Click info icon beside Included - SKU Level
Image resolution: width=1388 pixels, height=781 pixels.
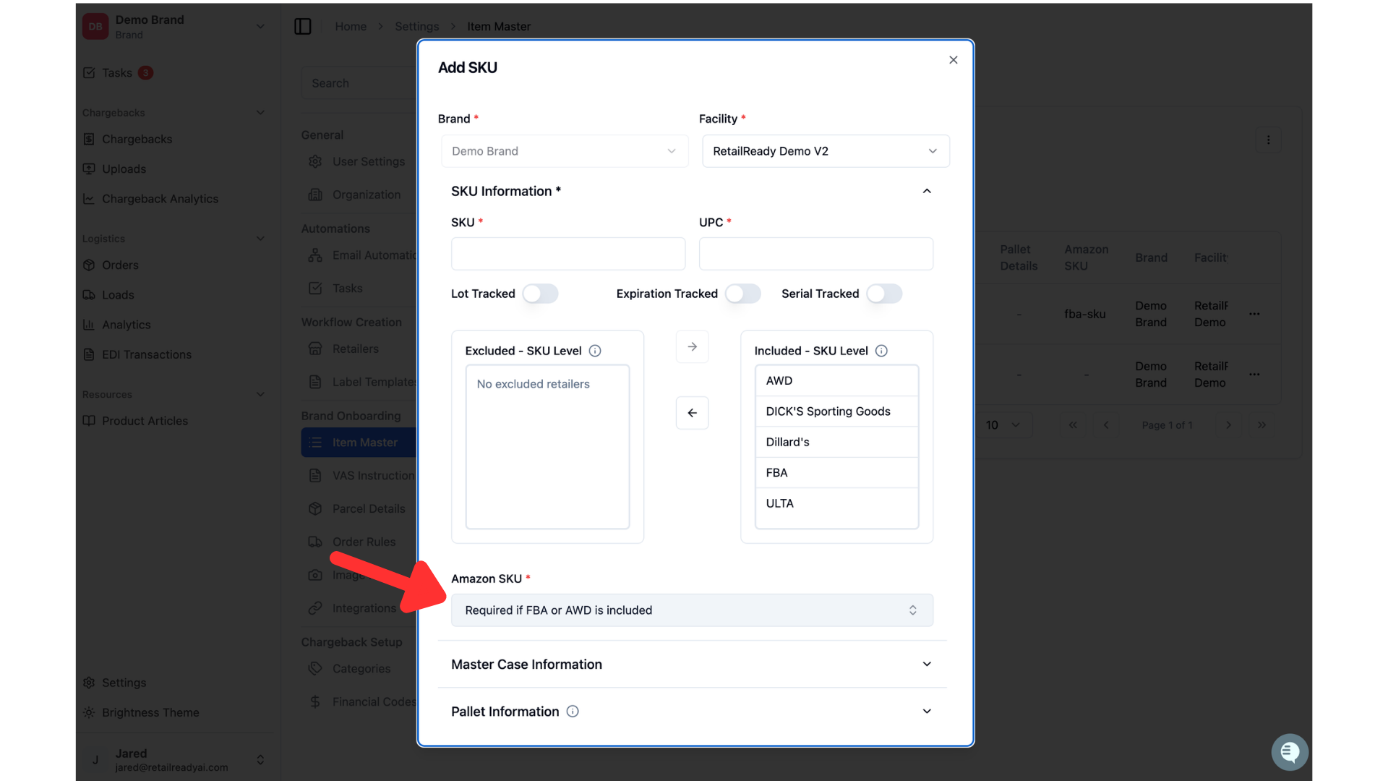coord(881,351)
